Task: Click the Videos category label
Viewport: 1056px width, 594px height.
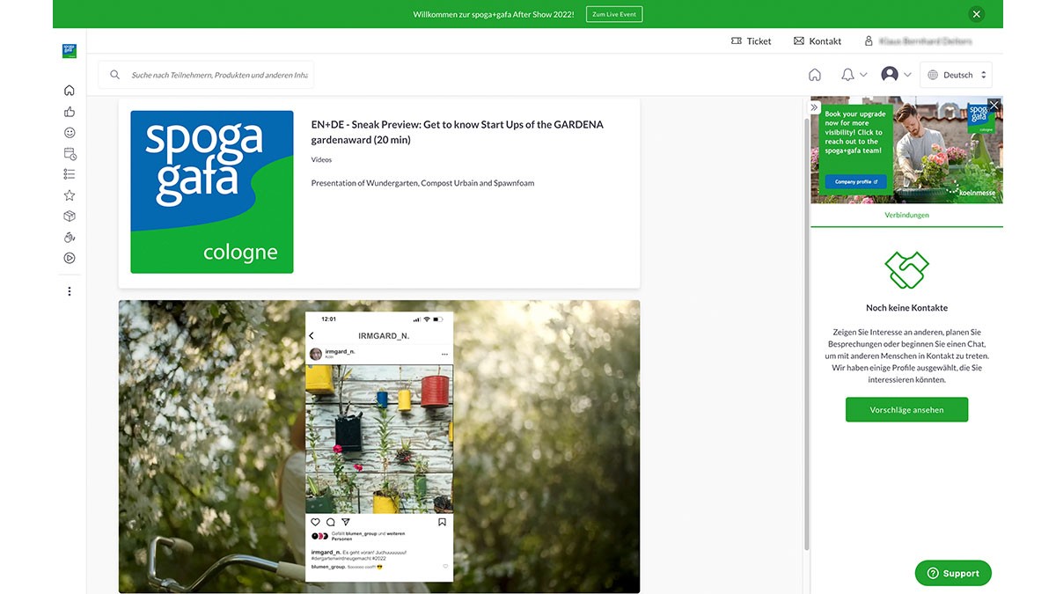Action: [321, 160]
